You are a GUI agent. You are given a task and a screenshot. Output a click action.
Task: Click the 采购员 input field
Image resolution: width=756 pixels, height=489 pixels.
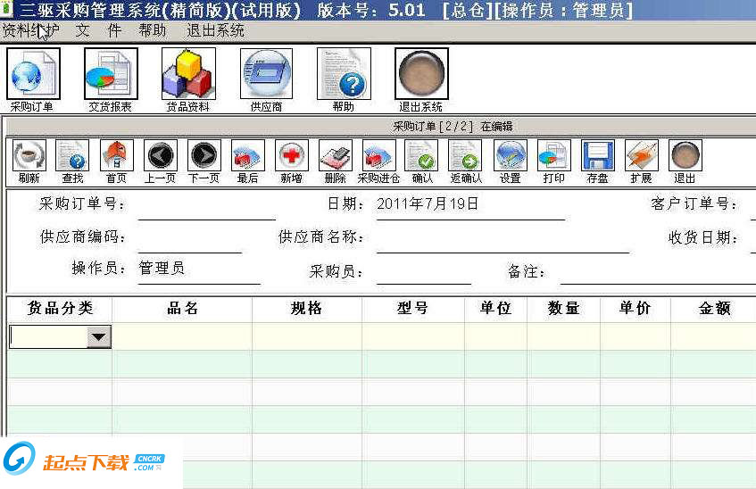tap(424, 271)
